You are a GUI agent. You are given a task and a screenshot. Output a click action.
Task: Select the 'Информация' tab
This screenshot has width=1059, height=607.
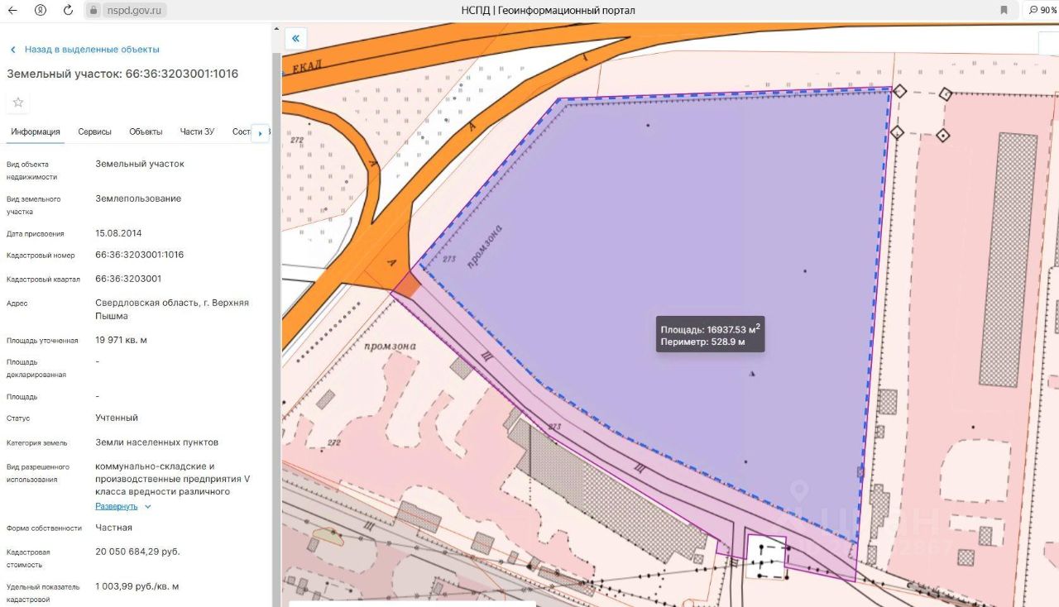pyautogui.click(x=36, y=132)
